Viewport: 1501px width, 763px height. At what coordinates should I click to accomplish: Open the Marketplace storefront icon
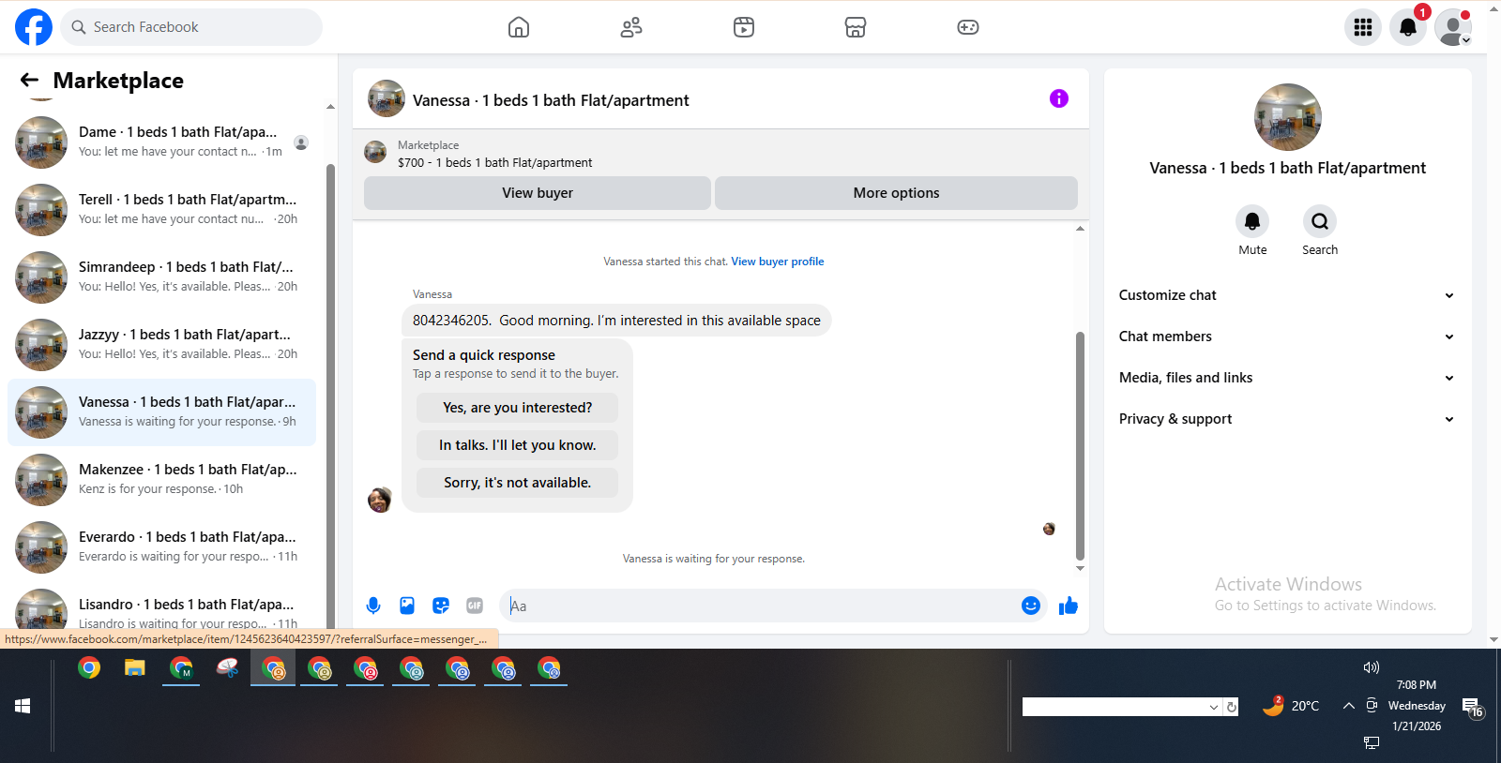[856, 27]
